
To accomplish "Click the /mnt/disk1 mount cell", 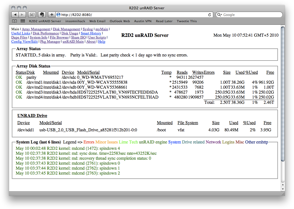I will 52,82.
